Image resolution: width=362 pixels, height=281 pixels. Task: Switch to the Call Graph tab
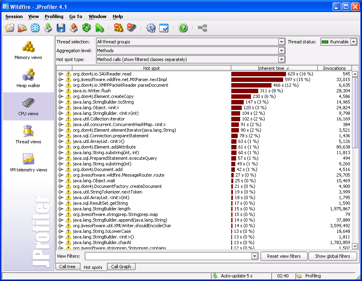tap(121, 267)
